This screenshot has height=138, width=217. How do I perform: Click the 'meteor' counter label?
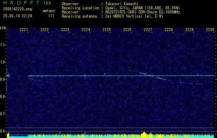click(x=49, y=11)
